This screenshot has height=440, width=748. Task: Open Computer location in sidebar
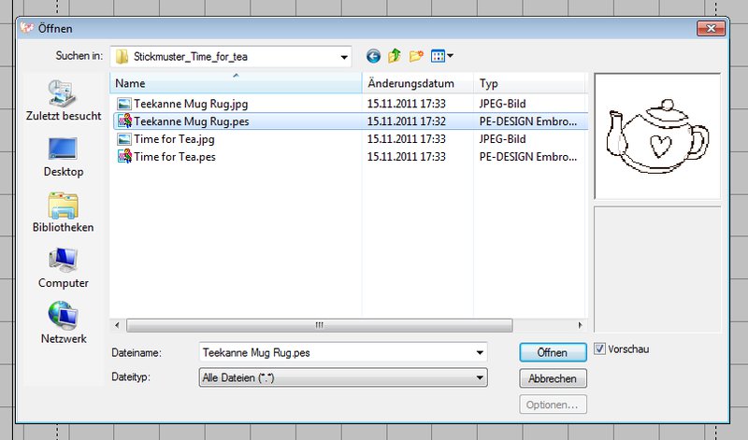click(64, 268)
